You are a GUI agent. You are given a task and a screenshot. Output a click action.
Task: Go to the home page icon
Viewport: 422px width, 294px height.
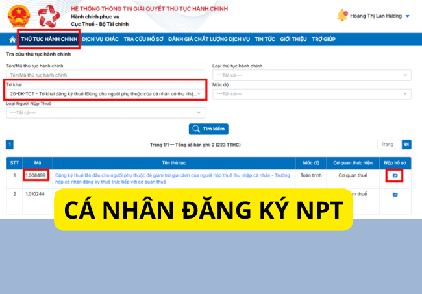pyautogui.click(x=12, y=40)
